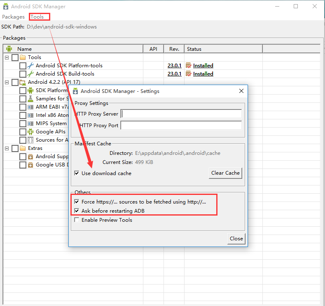Check the Samples for SDK row checkbox

tap(23, 99)
